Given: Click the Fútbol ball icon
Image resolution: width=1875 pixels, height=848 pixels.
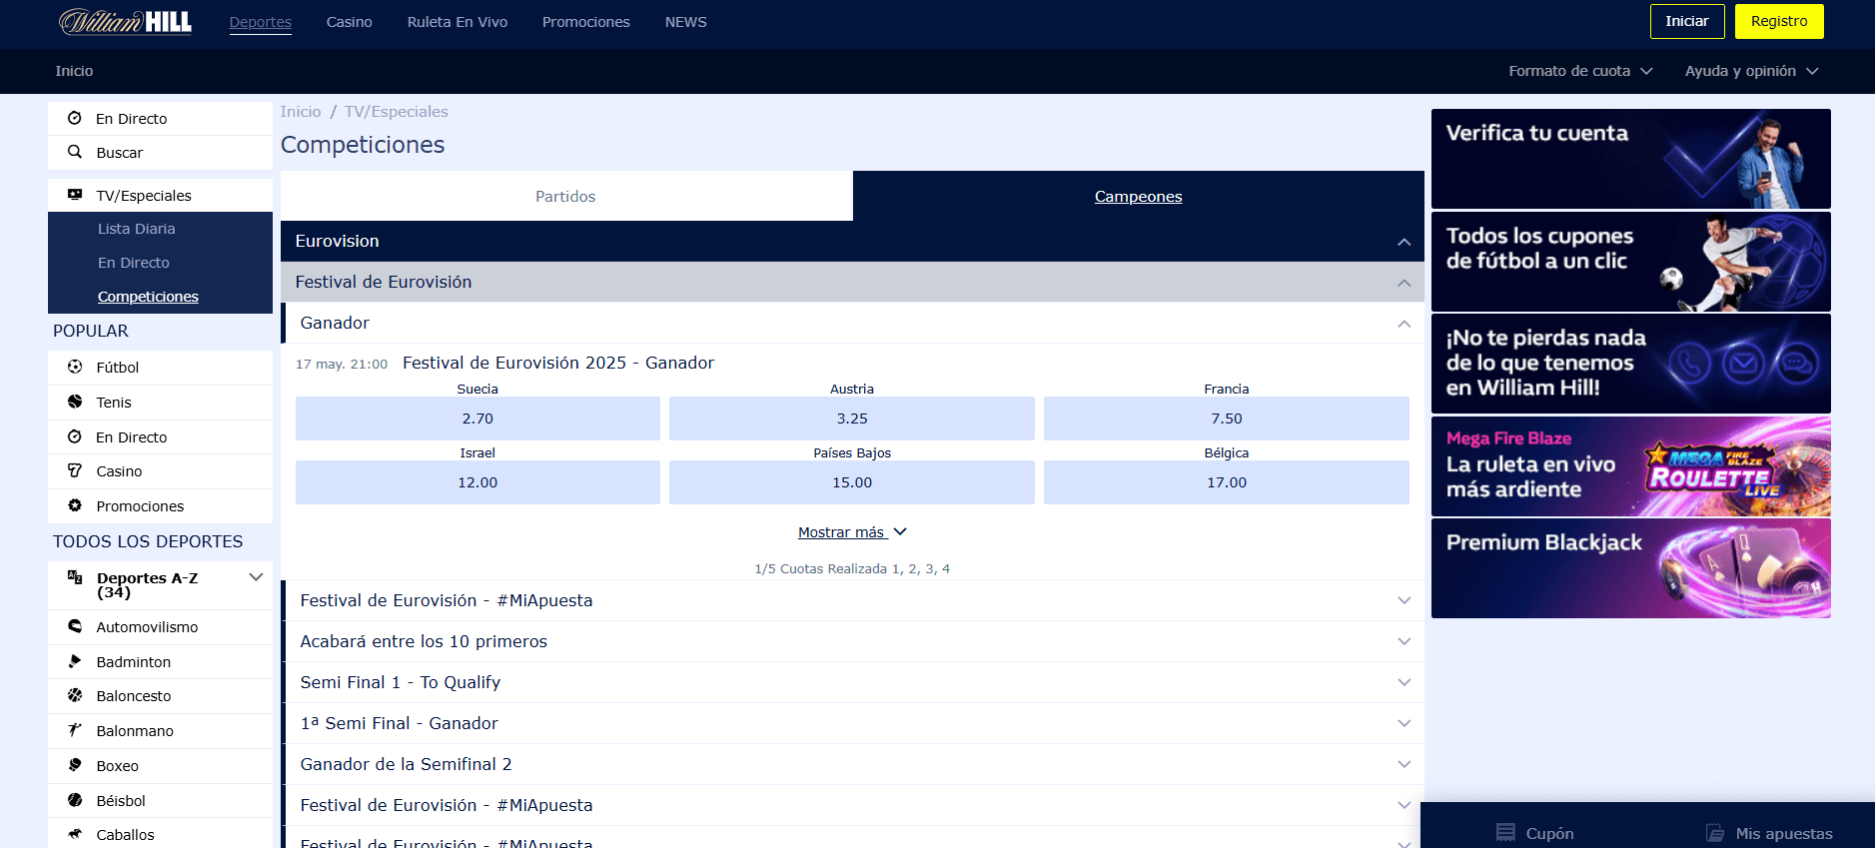Looking at the screenshot, I should (75, 367).
